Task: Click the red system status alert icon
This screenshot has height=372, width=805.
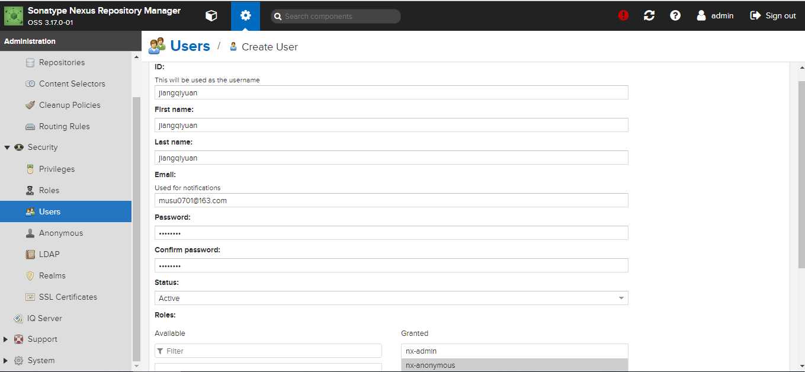Action: click(x=623, y=16)
